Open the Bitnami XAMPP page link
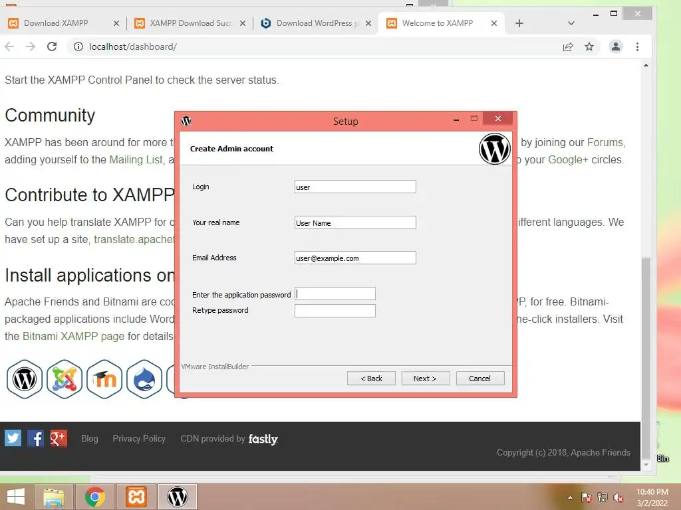This screenshot has height=510, width=681. pyautogui.click(x=73, y=336)
